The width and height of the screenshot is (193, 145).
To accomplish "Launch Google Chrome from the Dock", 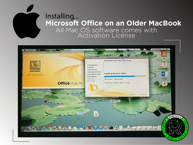I will tap(49, 128).
